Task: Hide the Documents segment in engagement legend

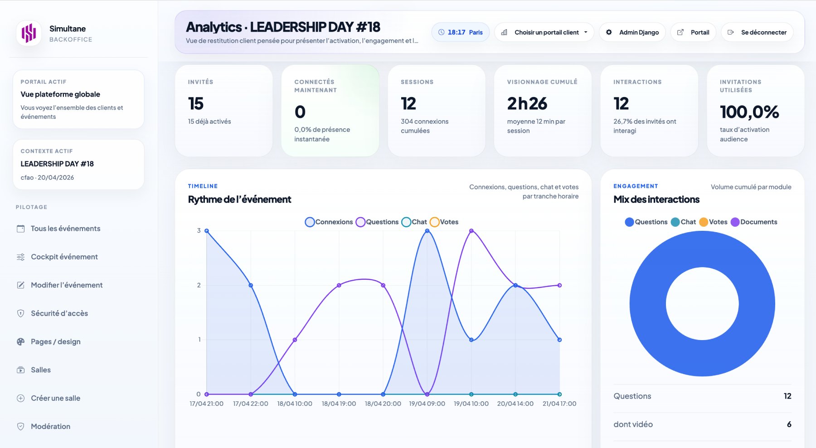Action: point(754,222)
